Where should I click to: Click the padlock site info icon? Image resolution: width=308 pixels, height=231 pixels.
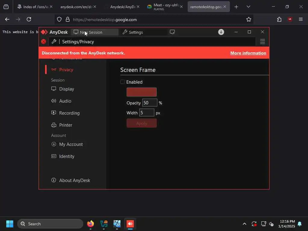click(x=68, y=20)
